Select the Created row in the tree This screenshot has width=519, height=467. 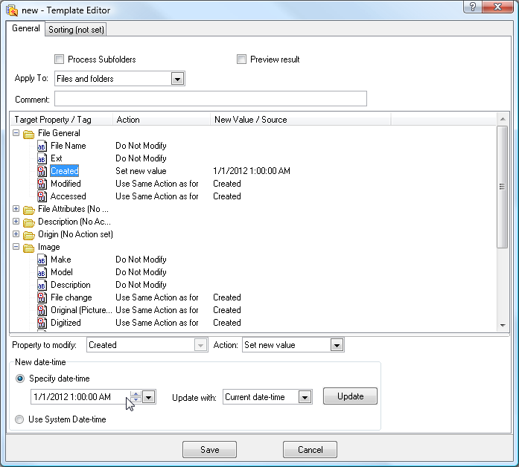pyautogui.click(x=65, y=171)
